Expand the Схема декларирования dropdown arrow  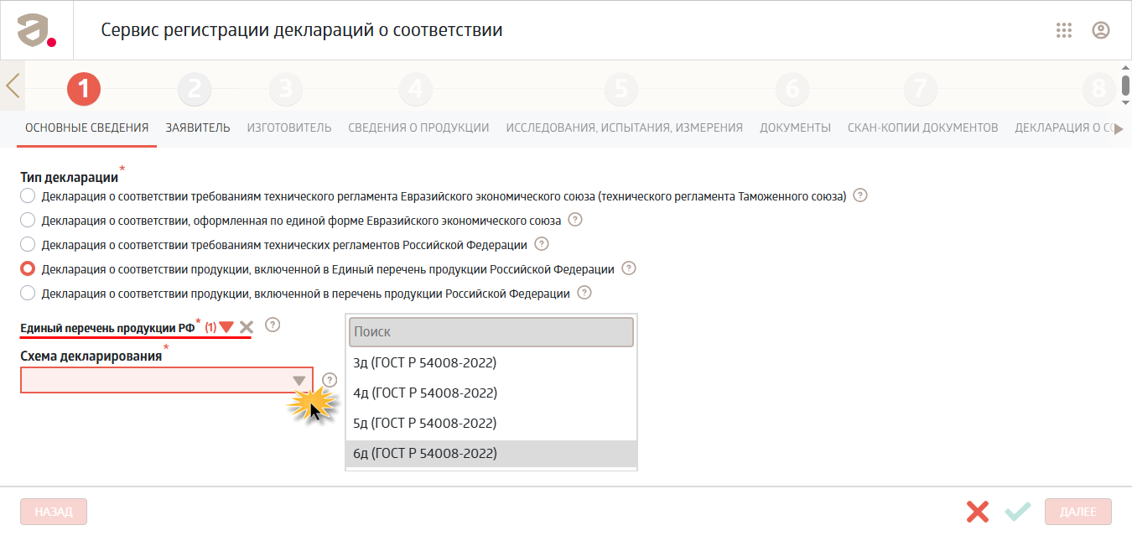click(299, 381)
